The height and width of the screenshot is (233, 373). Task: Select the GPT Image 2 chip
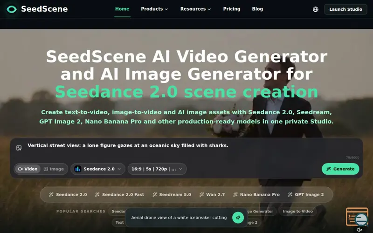[306, 194]
